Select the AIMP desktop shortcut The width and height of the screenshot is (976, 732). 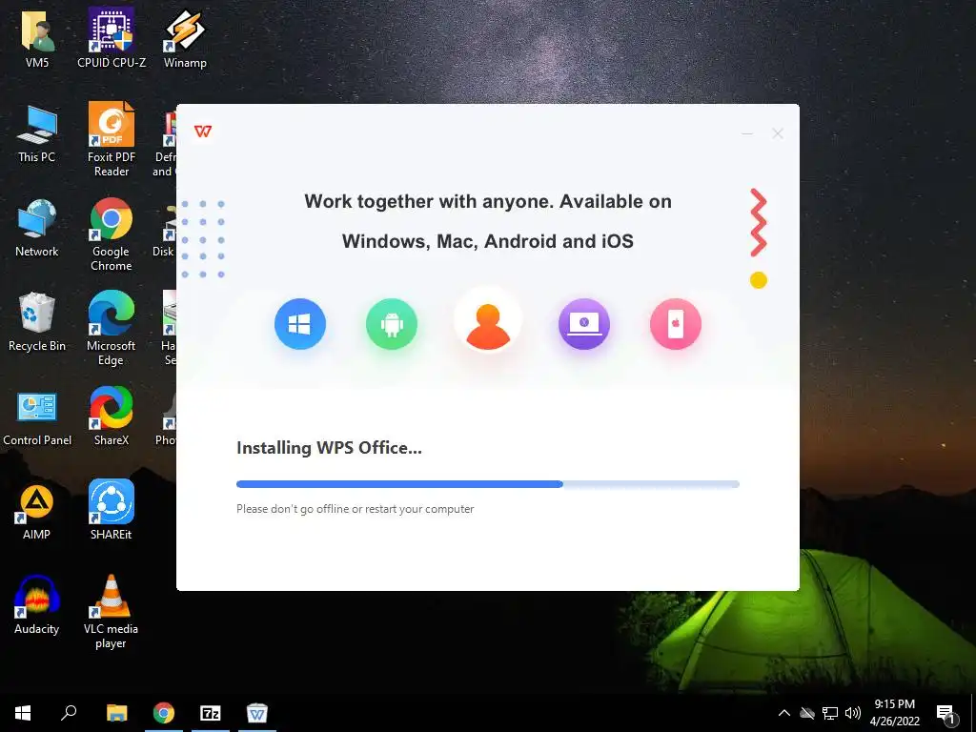pyautogui.click(x=37, y=512)
